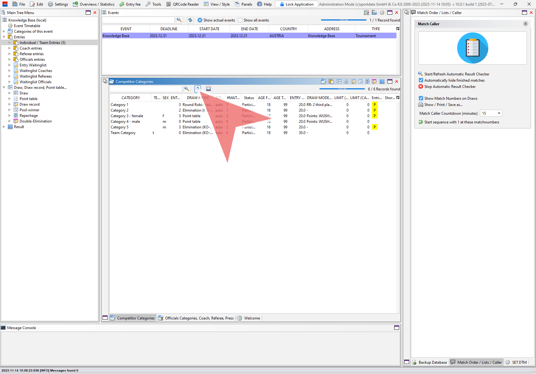Click the Competitor Categories records progress bar
The image size is (536, 374).
pyautogui.click(x=342, y=89)
